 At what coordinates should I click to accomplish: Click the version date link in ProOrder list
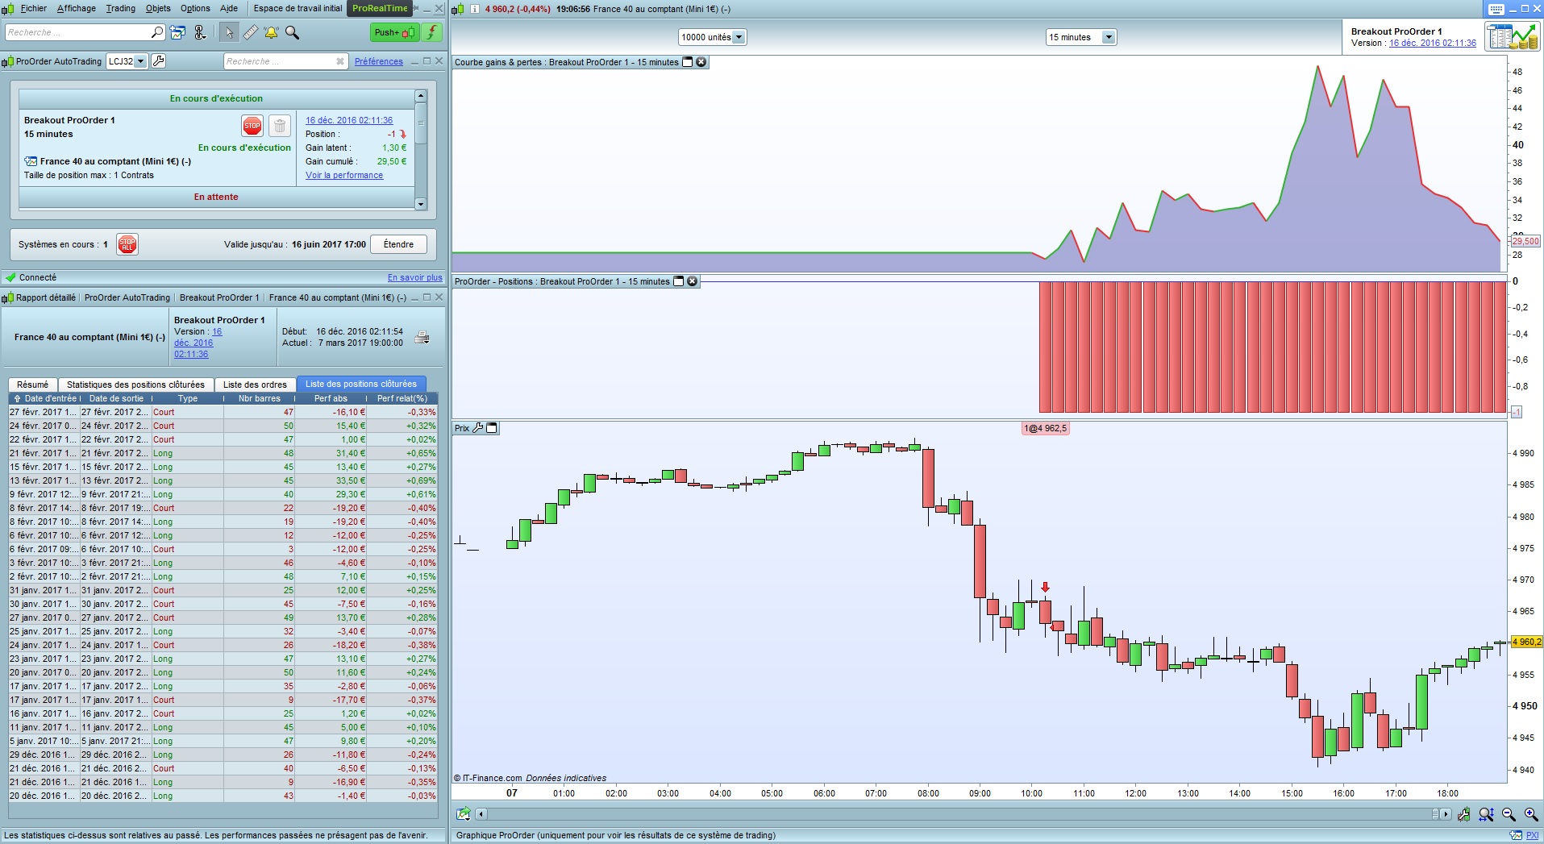pyautogui.click(x=349, y=120)
